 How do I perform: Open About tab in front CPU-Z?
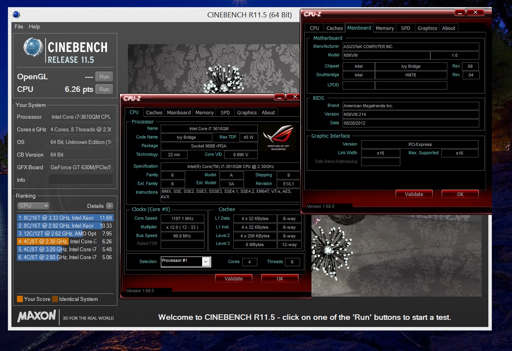(x=268, y=112)
